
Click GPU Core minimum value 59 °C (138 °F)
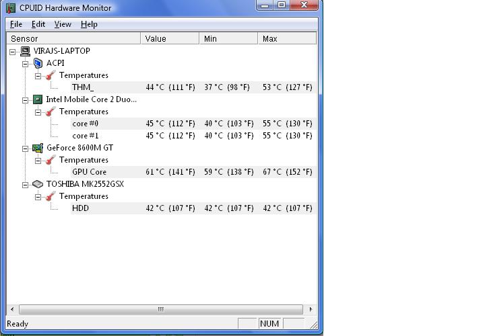click(x=229, y=172)
